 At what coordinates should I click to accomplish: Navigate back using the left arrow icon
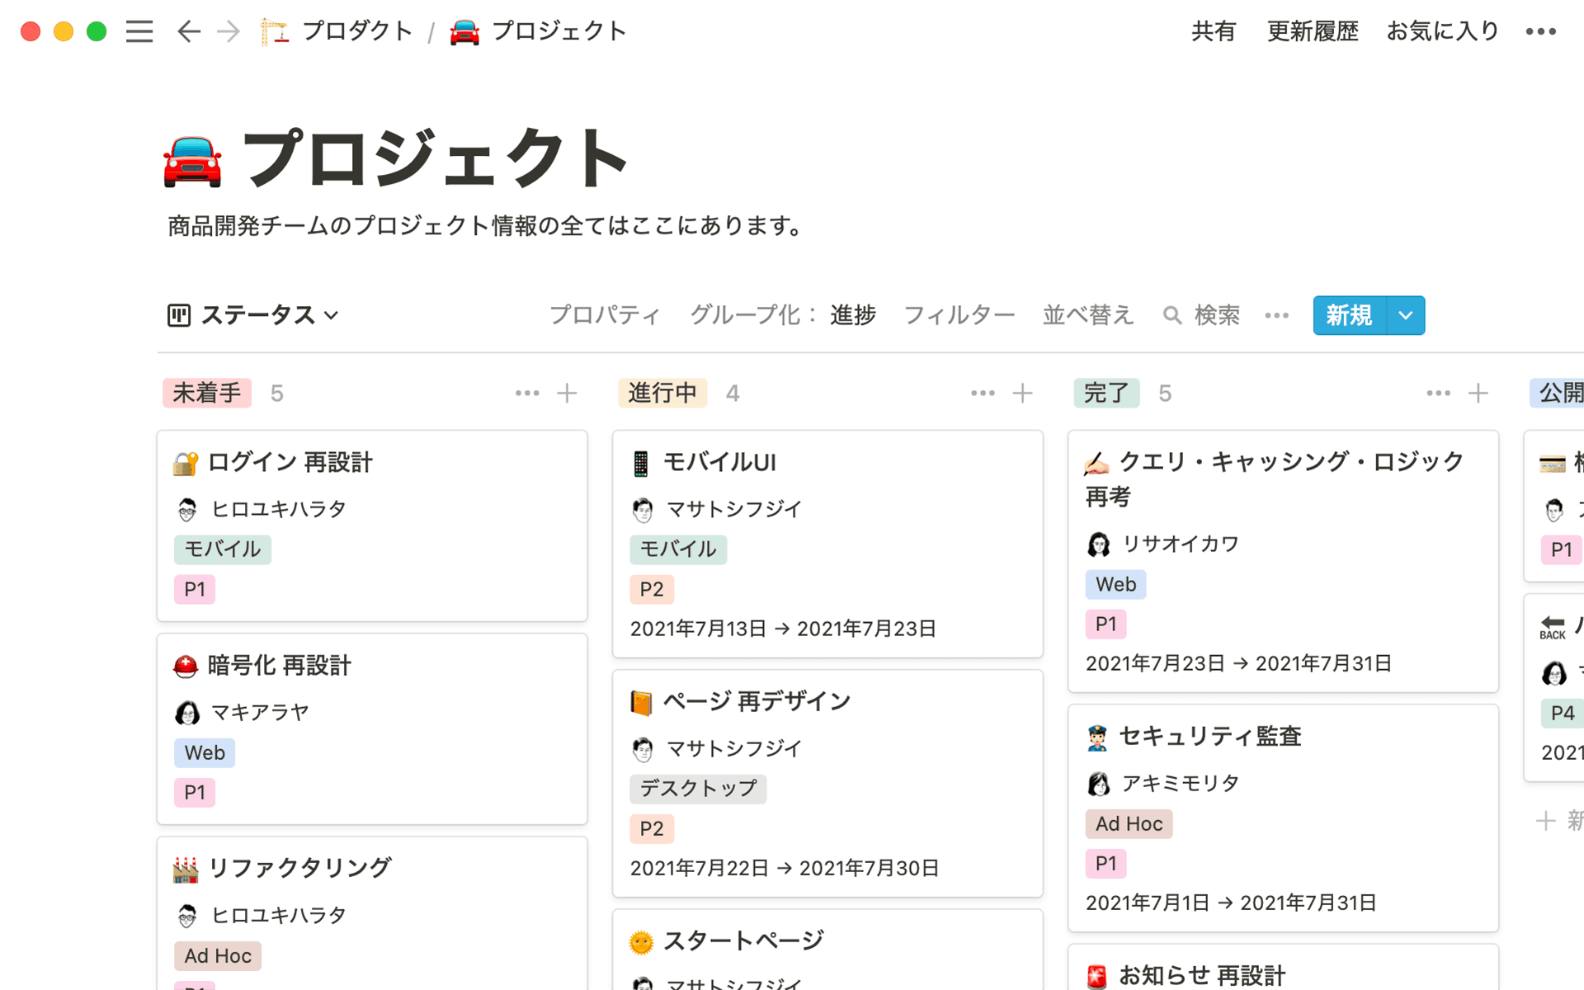point(188,31)
